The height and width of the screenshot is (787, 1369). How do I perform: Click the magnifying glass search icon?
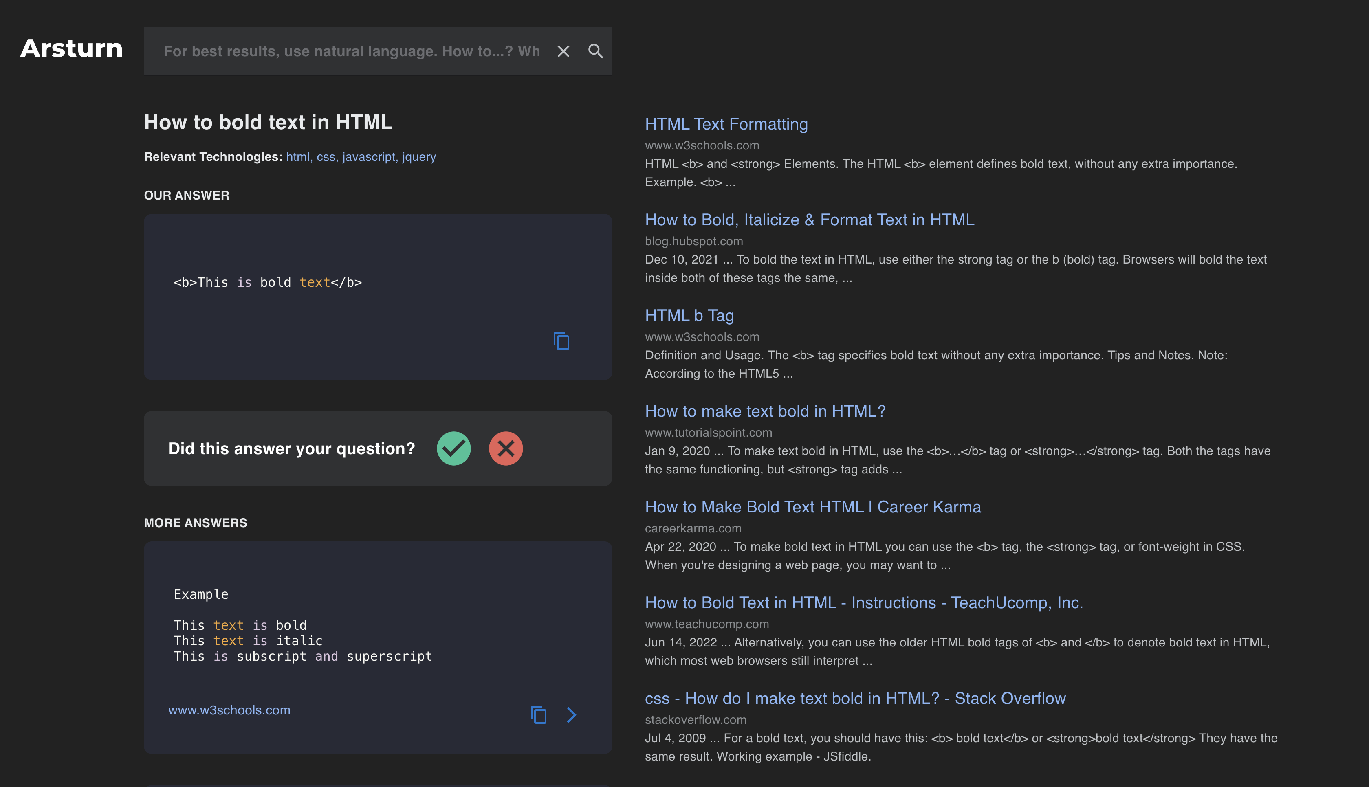595,51
